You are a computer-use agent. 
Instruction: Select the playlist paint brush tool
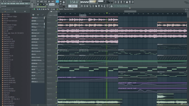point(40,9)
